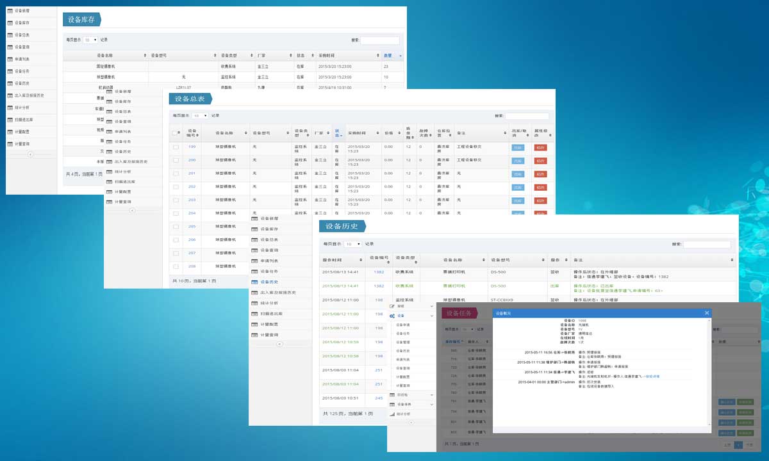Click search field in 设备历史 window
Screen dimensions: 769x461
click(x=707, y=245)
